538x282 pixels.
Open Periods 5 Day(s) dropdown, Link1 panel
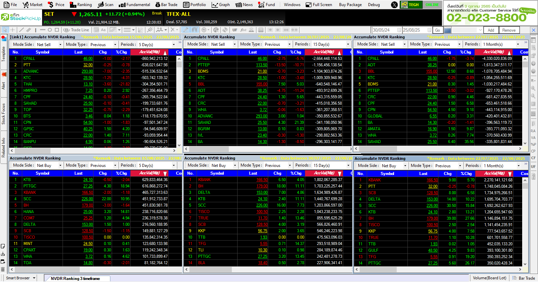coord(174,45)
